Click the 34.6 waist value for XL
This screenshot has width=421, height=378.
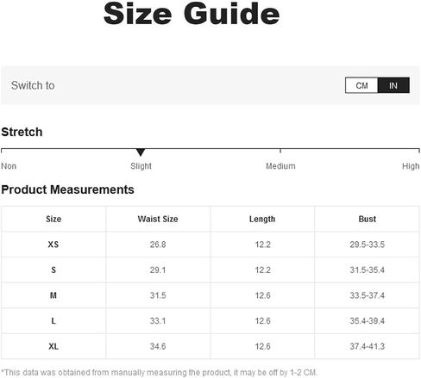158,346
